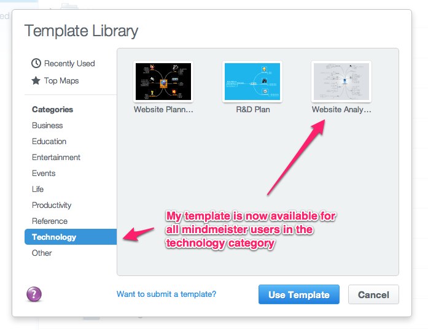Image resolution: width=428 pixels, height=330 pixels.
Task: Select the Website Planning template thumbnail
Action: pos(163,82)
